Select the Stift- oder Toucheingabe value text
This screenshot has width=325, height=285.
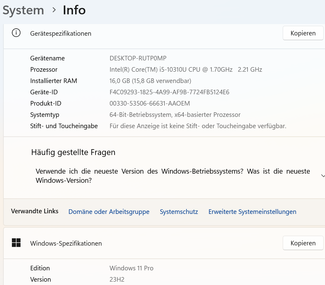point(198,126)
